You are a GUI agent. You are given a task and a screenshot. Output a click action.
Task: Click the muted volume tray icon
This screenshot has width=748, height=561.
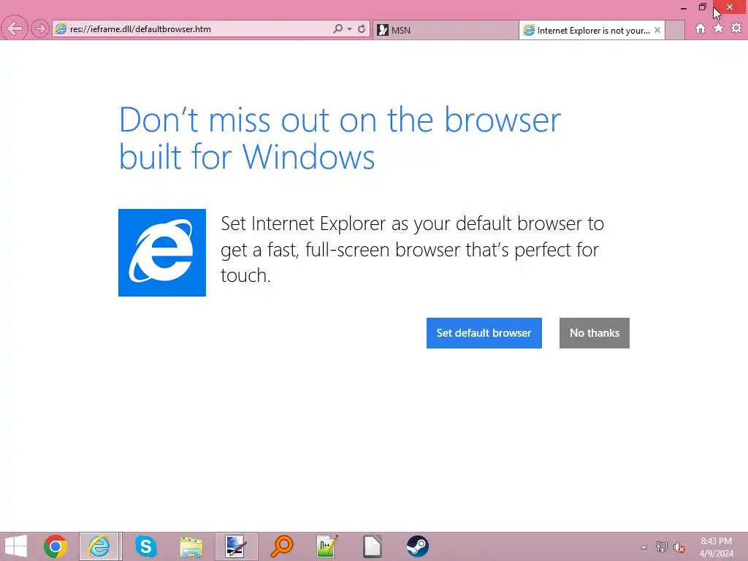pos(679,547)
